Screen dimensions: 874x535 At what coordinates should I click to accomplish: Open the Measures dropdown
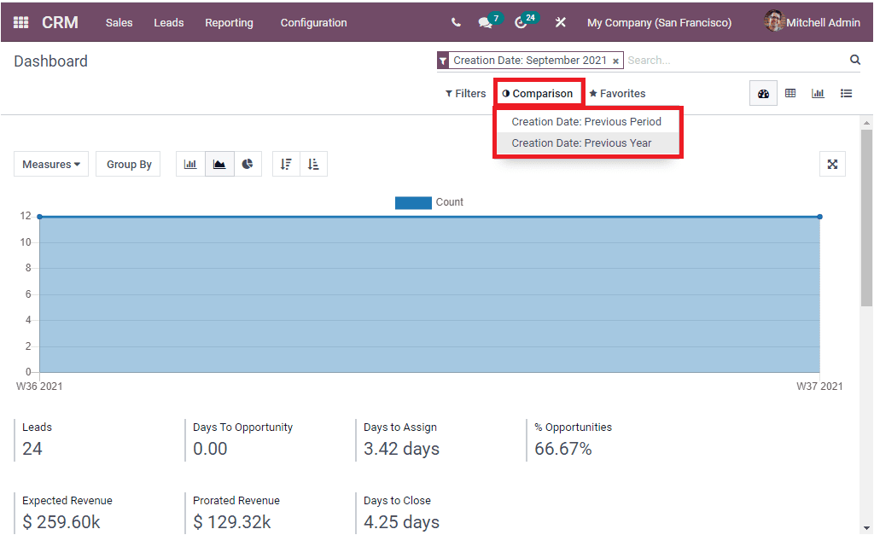click(x=50, y=164)
